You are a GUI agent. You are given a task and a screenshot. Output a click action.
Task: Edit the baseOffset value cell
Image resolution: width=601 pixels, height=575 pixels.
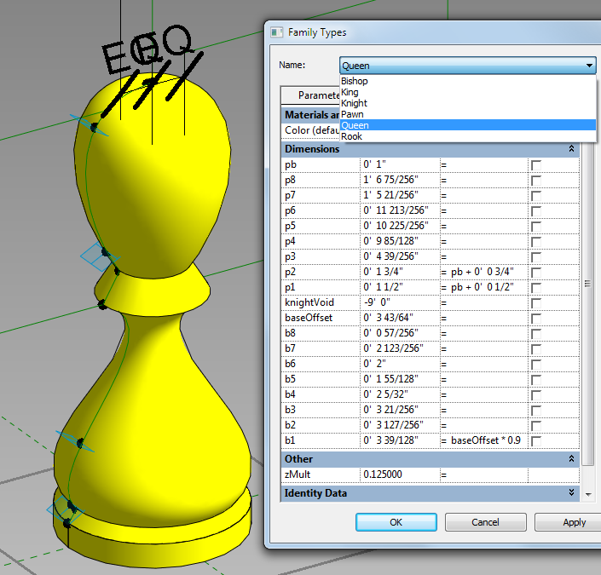[400, 318]
